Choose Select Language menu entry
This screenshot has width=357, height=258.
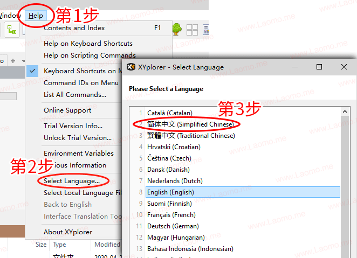(x=72, y=181)
